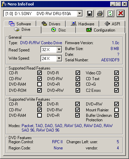Toggle CD-R read feature checkbox
The width and height of the screenshot is (129, 159).
coord(39,73)
